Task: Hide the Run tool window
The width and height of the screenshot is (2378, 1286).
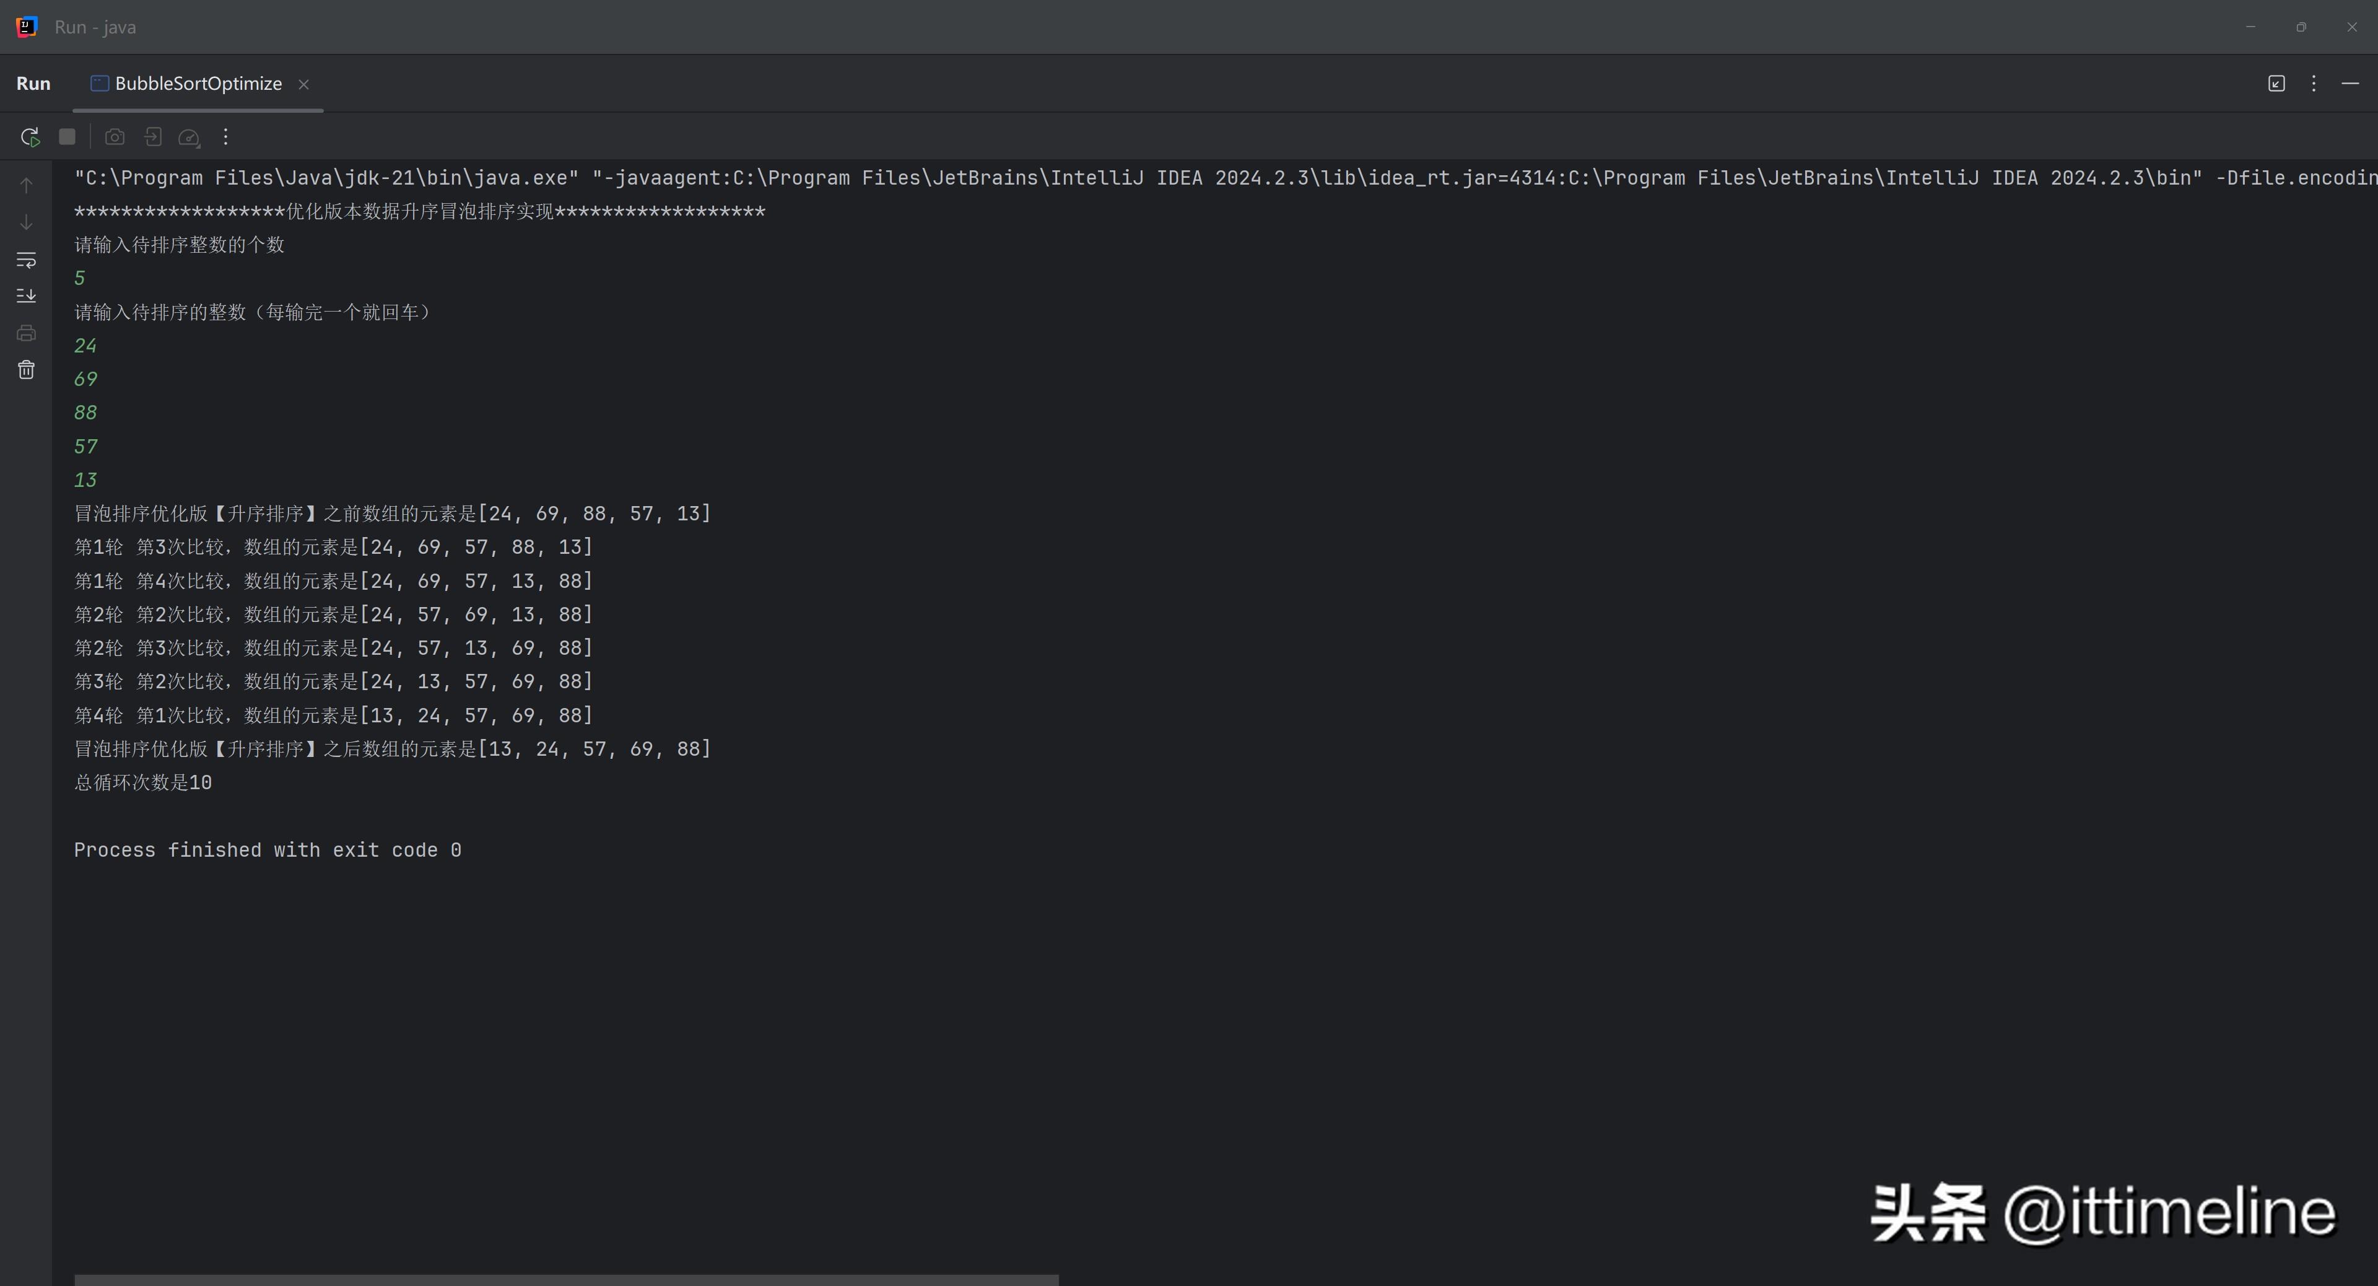Action: (2350, 84)
